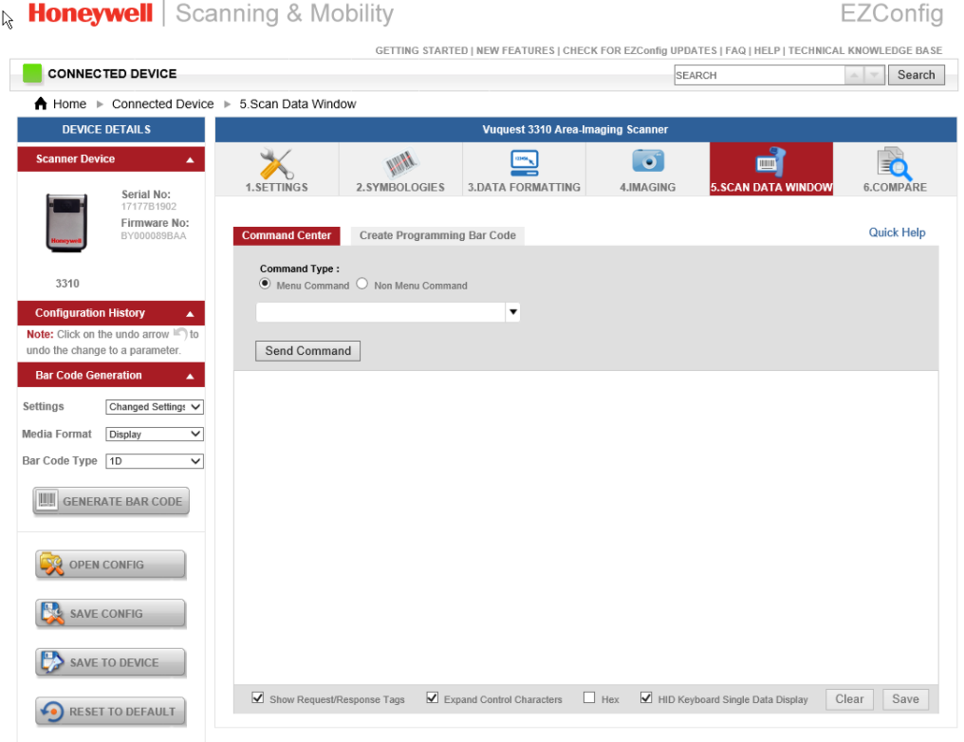The height and width of the screenshot is (742, 964).
Task: Click the Honeywell logo
Action: [90, 13]
